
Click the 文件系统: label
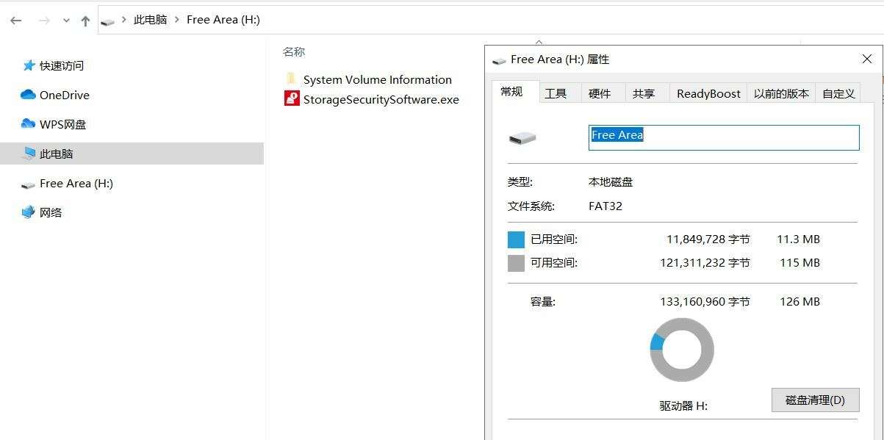pos(531,206)
